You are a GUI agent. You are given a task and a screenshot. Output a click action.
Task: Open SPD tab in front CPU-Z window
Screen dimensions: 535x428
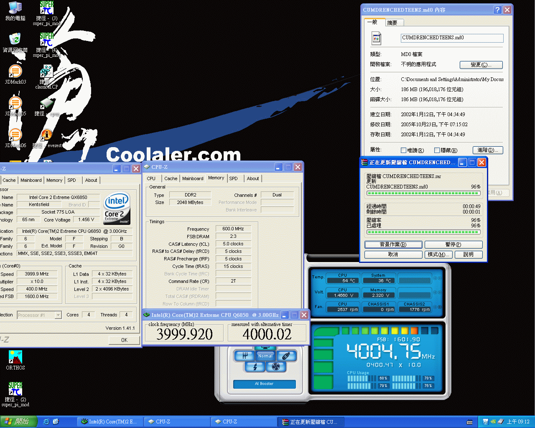[234, 178]
